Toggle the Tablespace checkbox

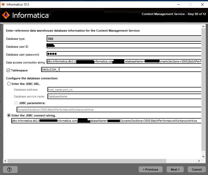[x=8, y=70]
